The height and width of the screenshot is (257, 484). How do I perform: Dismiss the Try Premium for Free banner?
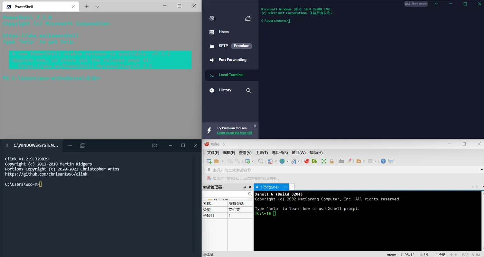point(255,126)
